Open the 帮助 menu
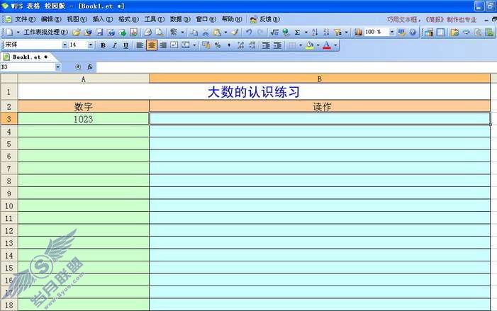 pyautogui.click(x=232, y=19)
